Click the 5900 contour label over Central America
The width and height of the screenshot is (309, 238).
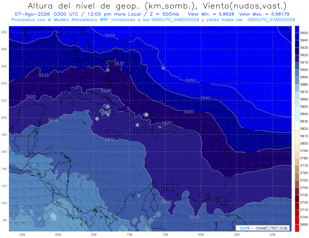point(84,176)
